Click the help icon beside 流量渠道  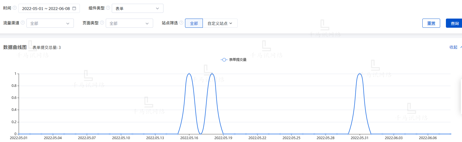23,23
